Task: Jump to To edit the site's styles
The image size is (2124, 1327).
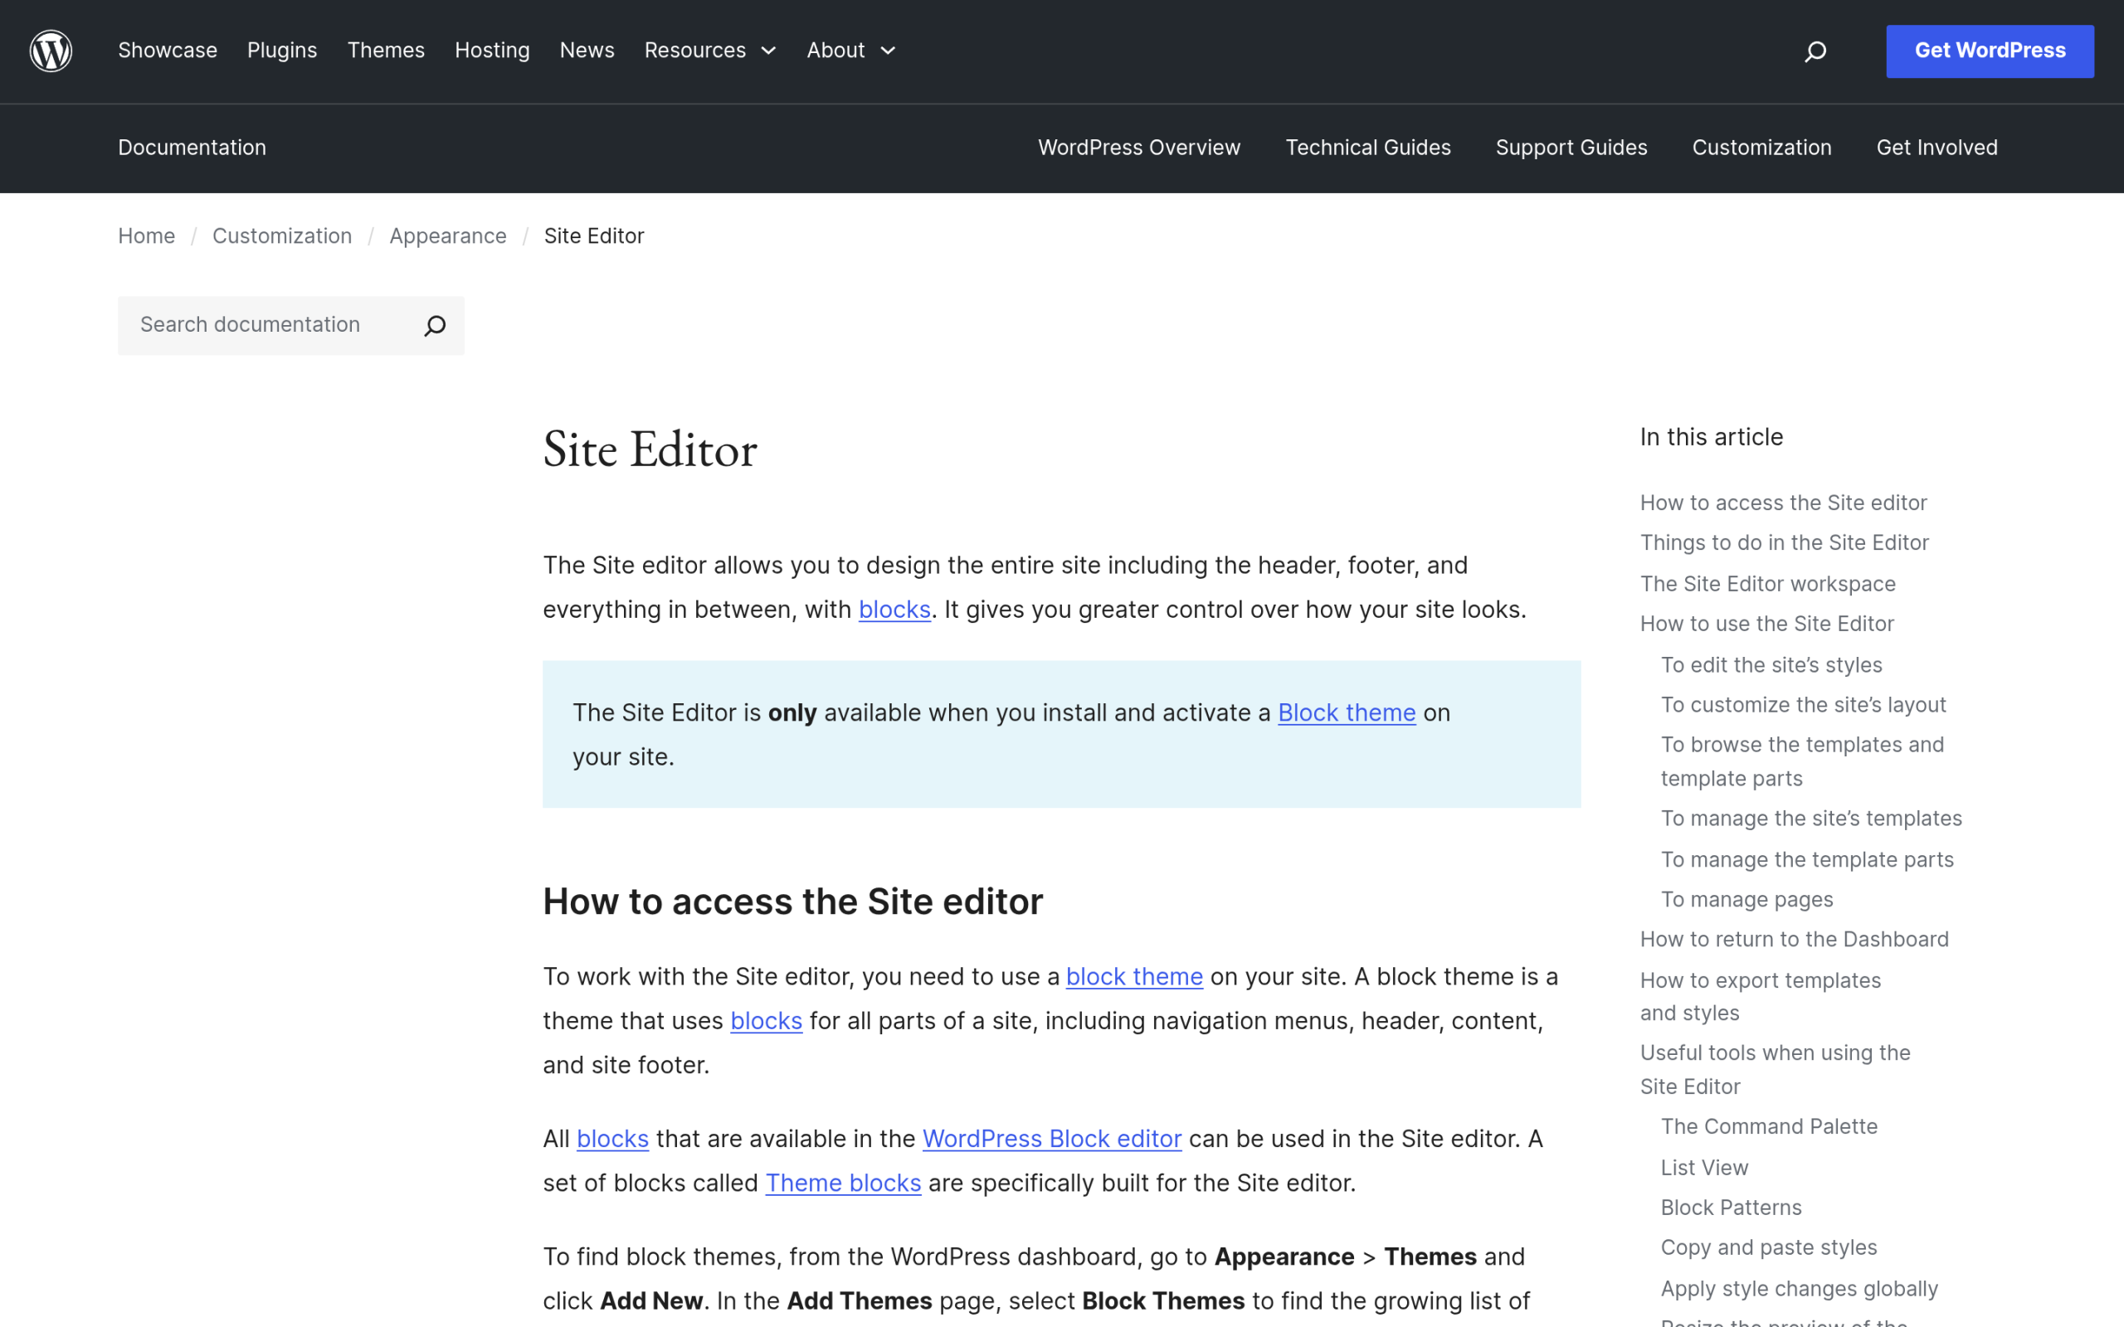Action: [x=1771, y=665]
